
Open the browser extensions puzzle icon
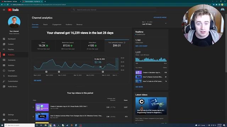click(217, 5)
